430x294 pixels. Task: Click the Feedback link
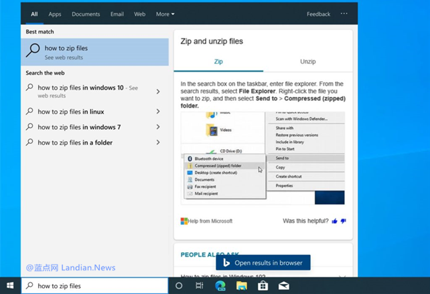318,14
